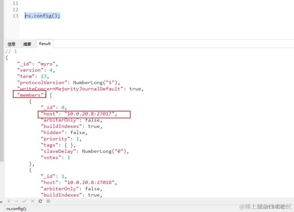Select the "writeConcernMajorityJournalDefault": true line

[x=80, y=89]
